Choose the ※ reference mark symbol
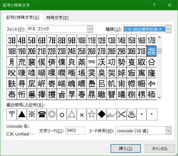The width and height of the screenshot is (178, 156). 32,115
